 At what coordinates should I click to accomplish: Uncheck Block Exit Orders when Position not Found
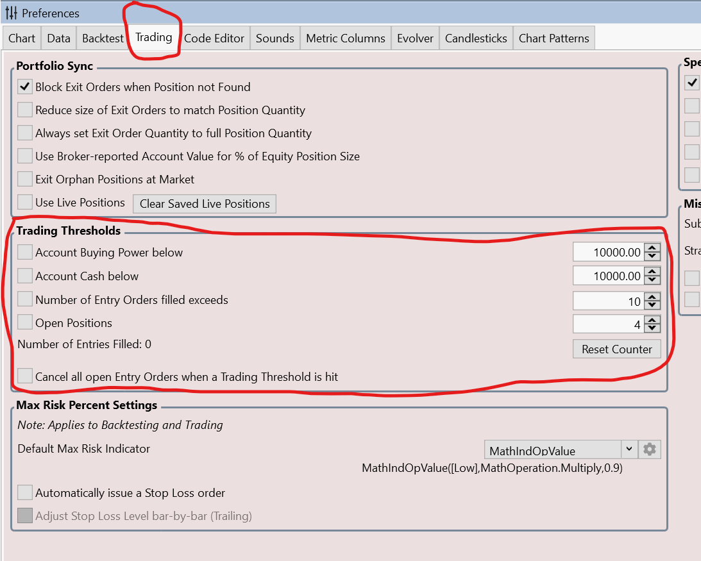[x=25, y=87]
